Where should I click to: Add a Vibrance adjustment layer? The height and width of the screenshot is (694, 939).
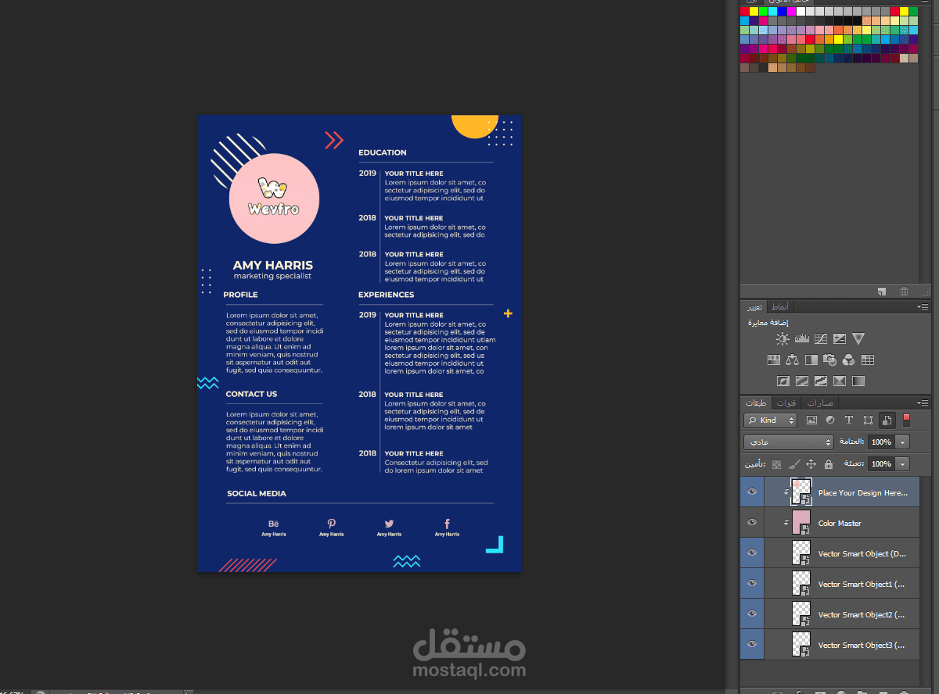[858, 338]
